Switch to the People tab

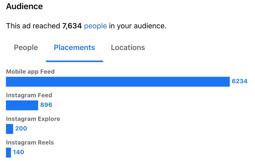pos(26,48)
